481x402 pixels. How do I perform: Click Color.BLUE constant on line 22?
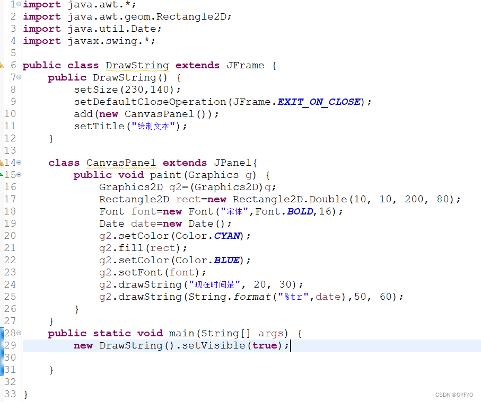(x=208, y=260)
